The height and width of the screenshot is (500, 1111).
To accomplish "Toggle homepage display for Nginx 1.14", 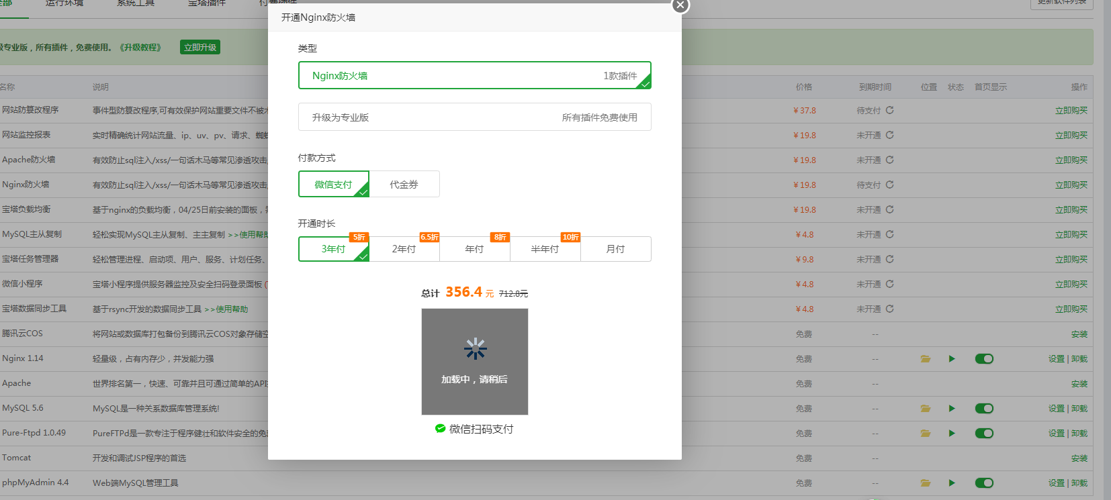I will (984, 359).
